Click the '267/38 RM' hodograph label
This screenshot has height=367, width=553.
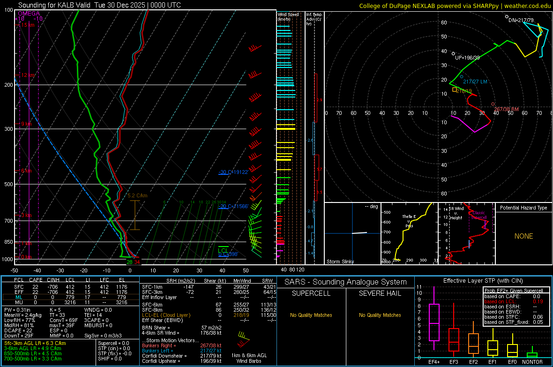point(506,109)
